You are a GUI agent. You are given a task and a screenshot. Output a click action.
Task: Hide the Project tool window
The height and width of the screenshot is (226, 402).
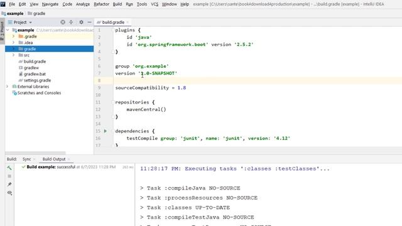click(89, 23)
